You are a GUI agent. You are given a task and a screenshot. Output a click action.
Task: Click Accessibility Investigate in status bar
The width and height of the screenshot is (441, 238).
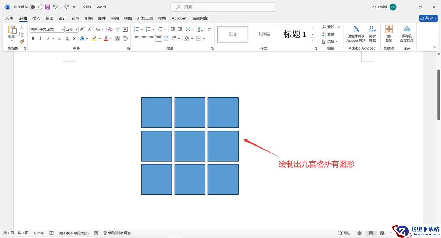click(117, 233)
